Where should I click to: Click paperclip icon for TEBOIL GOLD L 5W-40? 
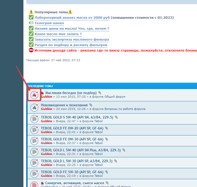(124, 150)
